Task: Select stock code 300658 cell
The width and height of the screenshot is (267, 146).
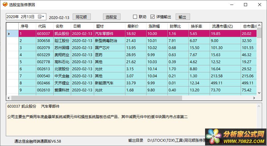Action: (x=45, y=41)
